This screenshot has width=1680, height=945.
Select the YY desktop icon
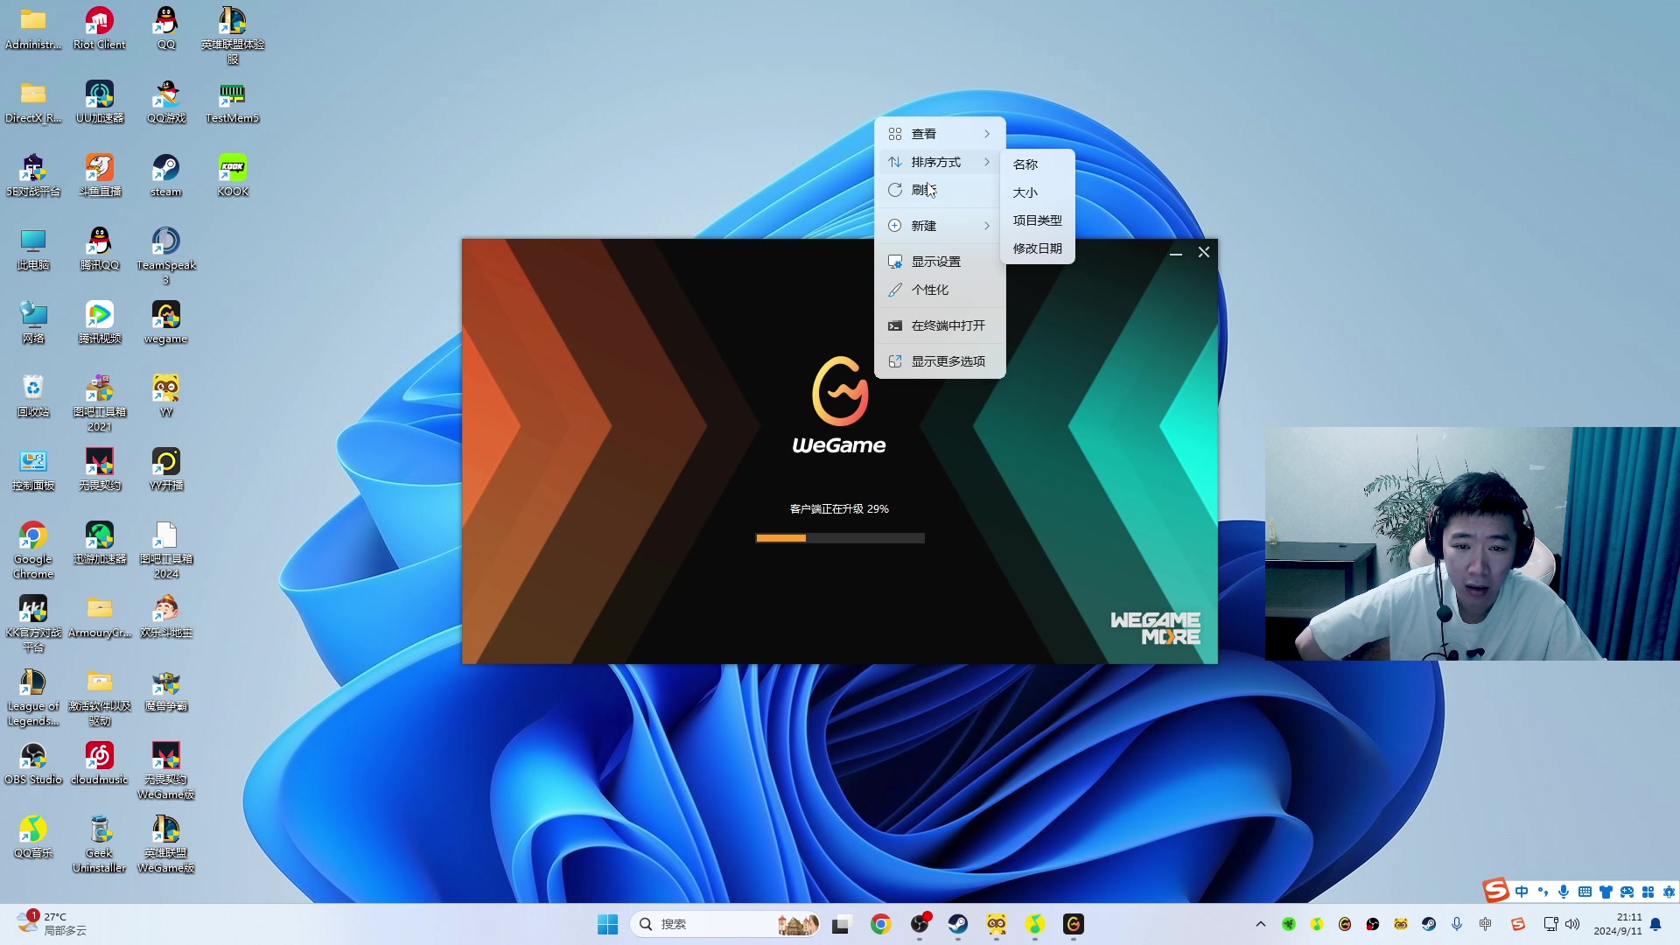click(165, 395)
